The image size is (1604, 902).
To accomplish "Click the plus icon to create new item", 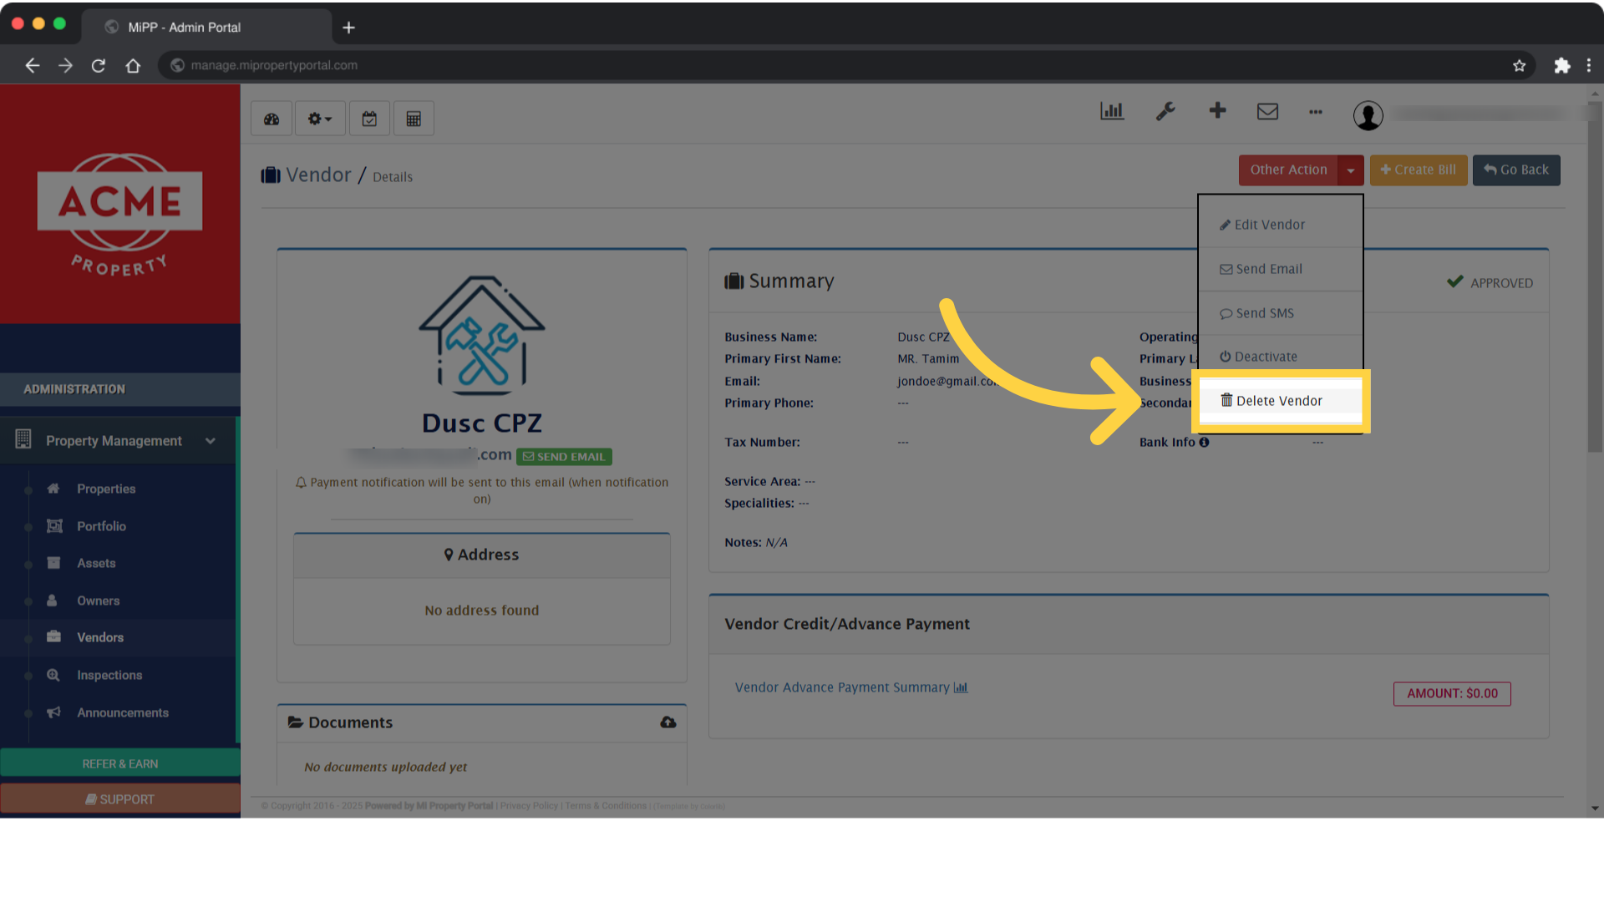I will (x=1217, y=110).
